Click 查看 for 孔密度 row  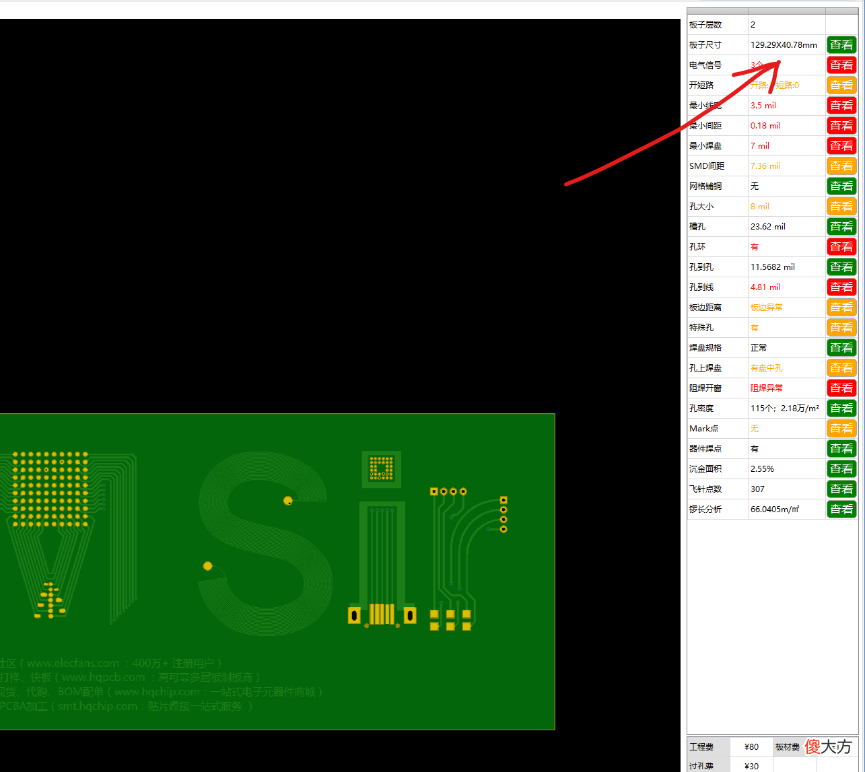click(841, 409)
